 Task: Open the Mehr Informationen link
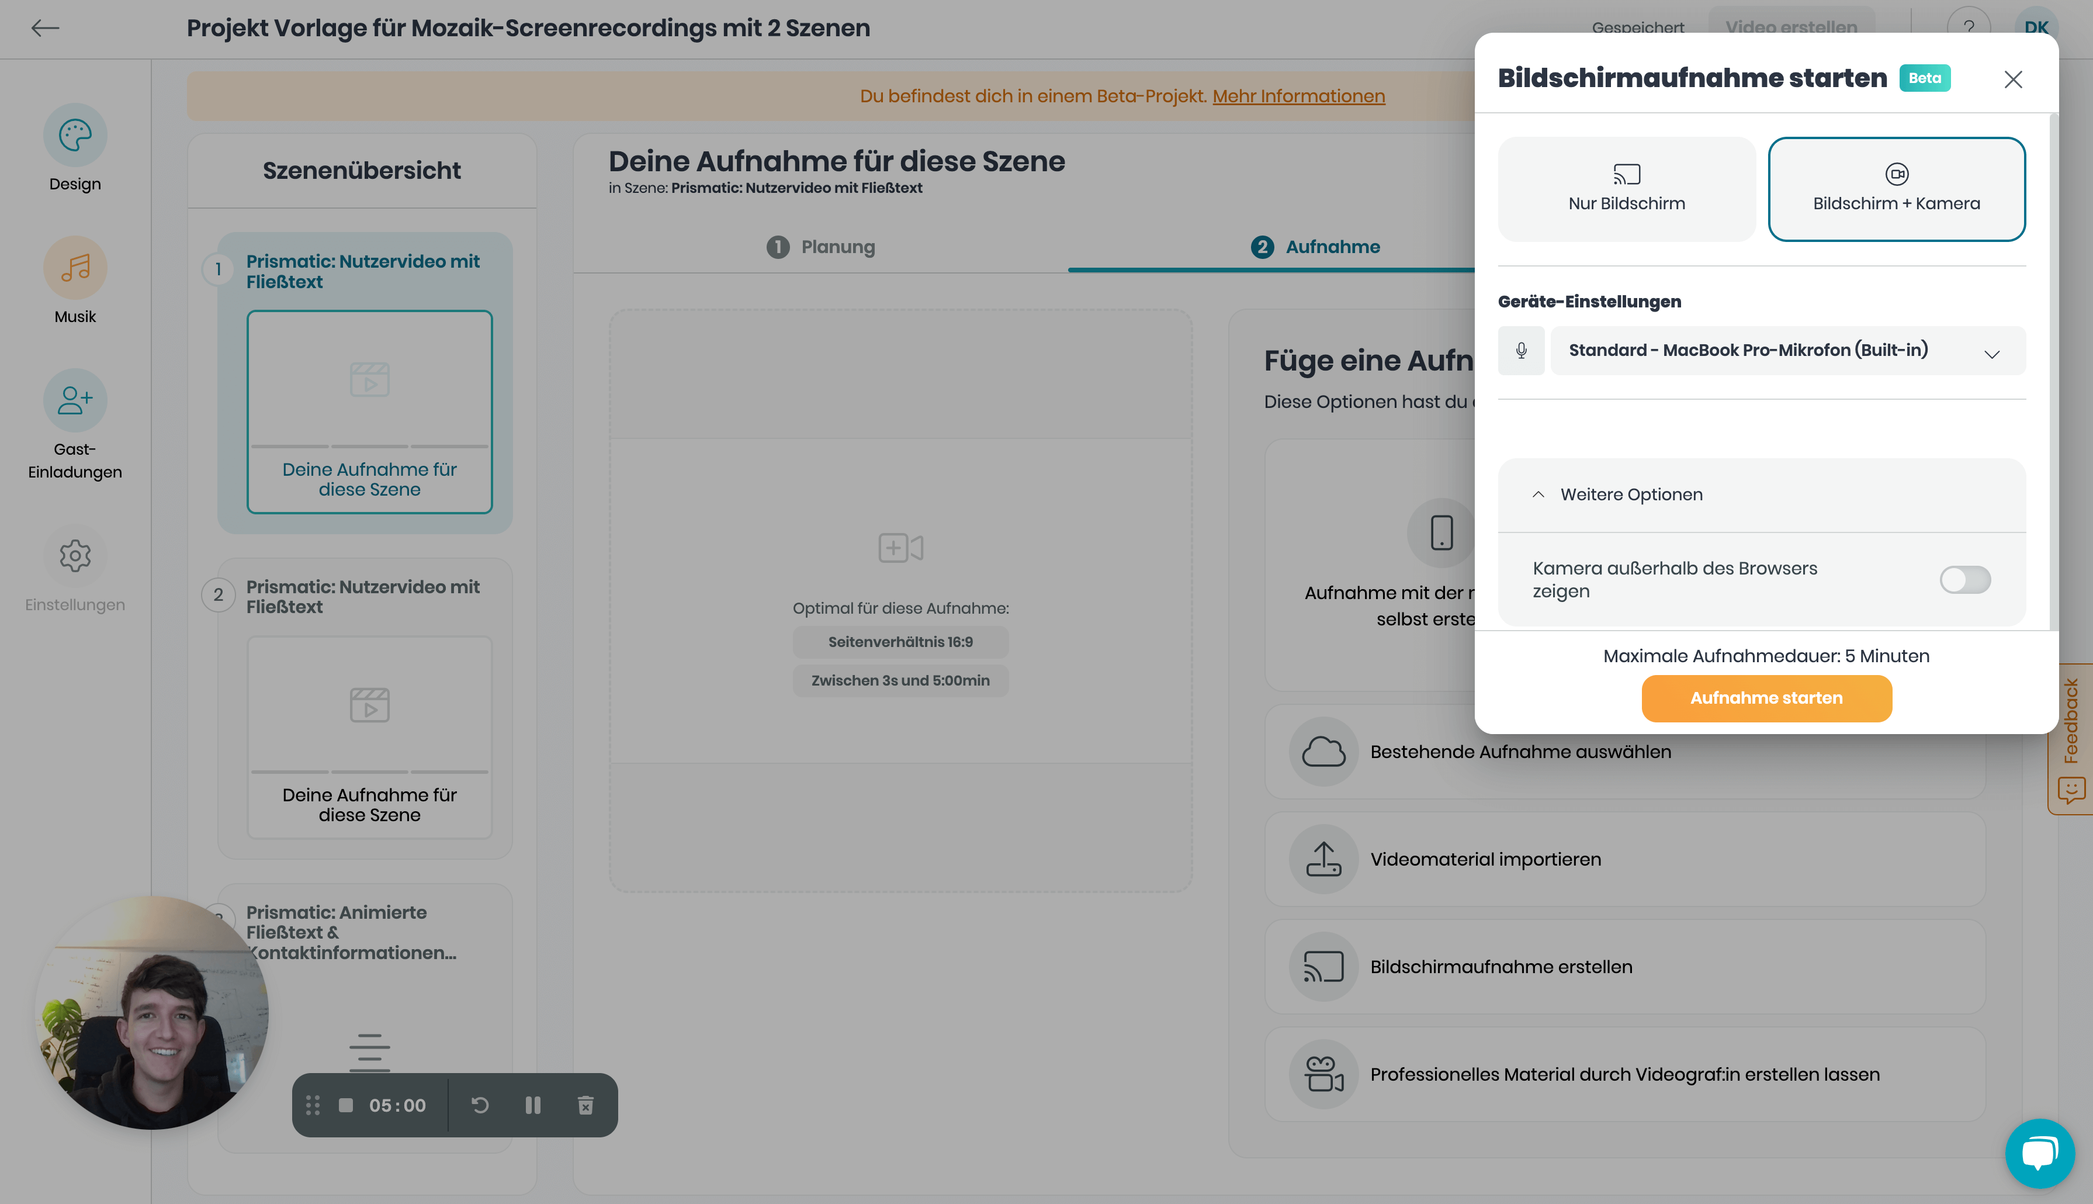(x=1298, y=96)
